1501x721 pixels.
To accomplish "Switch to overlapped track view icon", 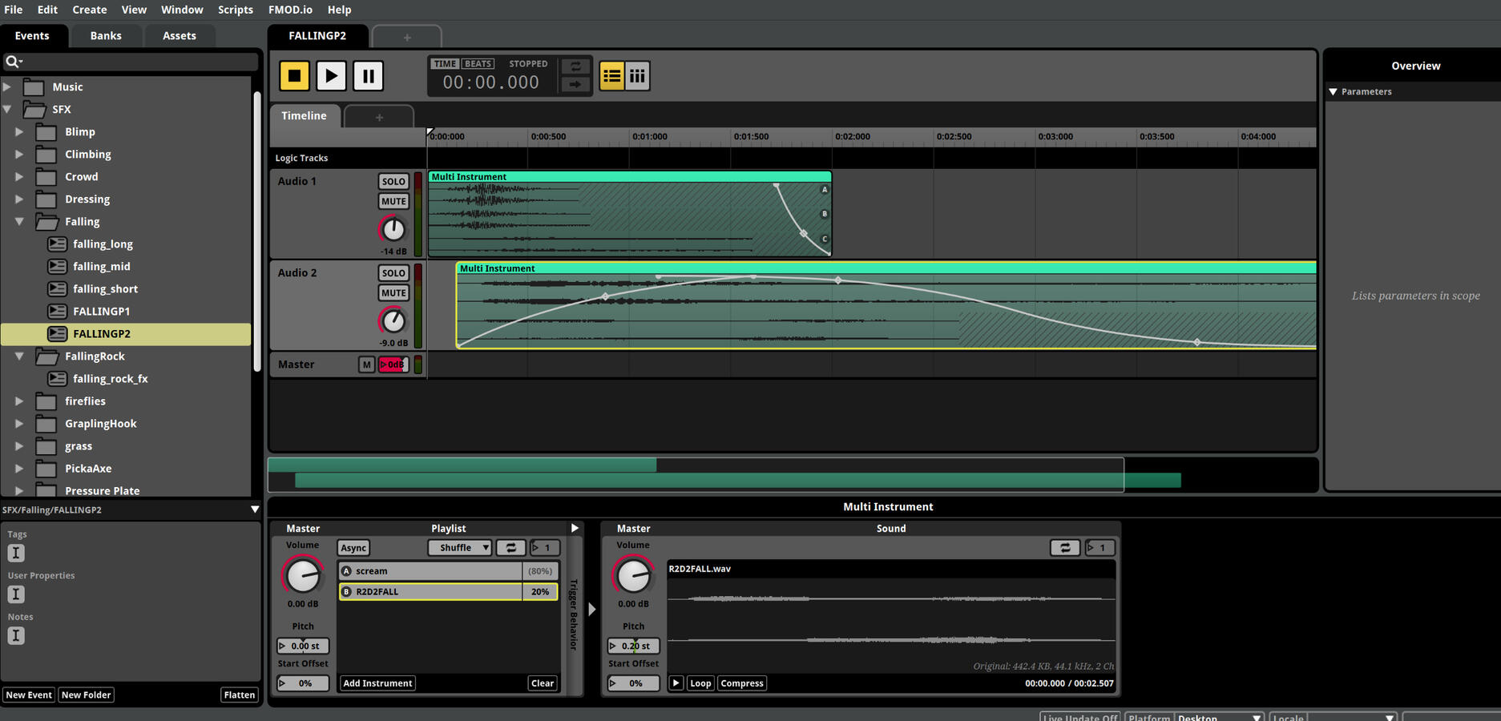I will [611, 75].
